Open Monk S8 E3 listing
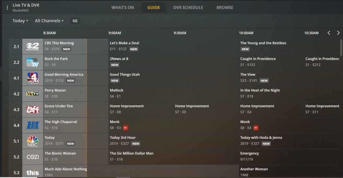 pyautogui.click(x=174, y=125)
